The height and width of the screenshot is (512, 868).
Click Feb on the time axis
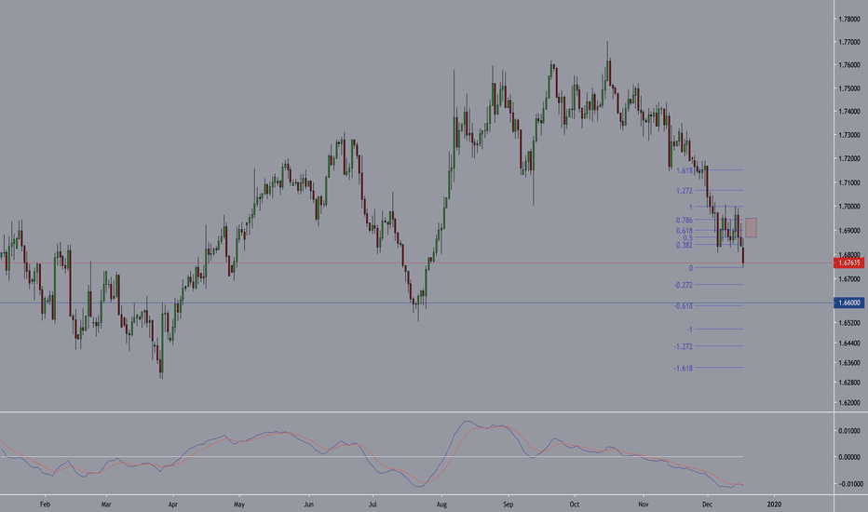[x=45, y=503]
